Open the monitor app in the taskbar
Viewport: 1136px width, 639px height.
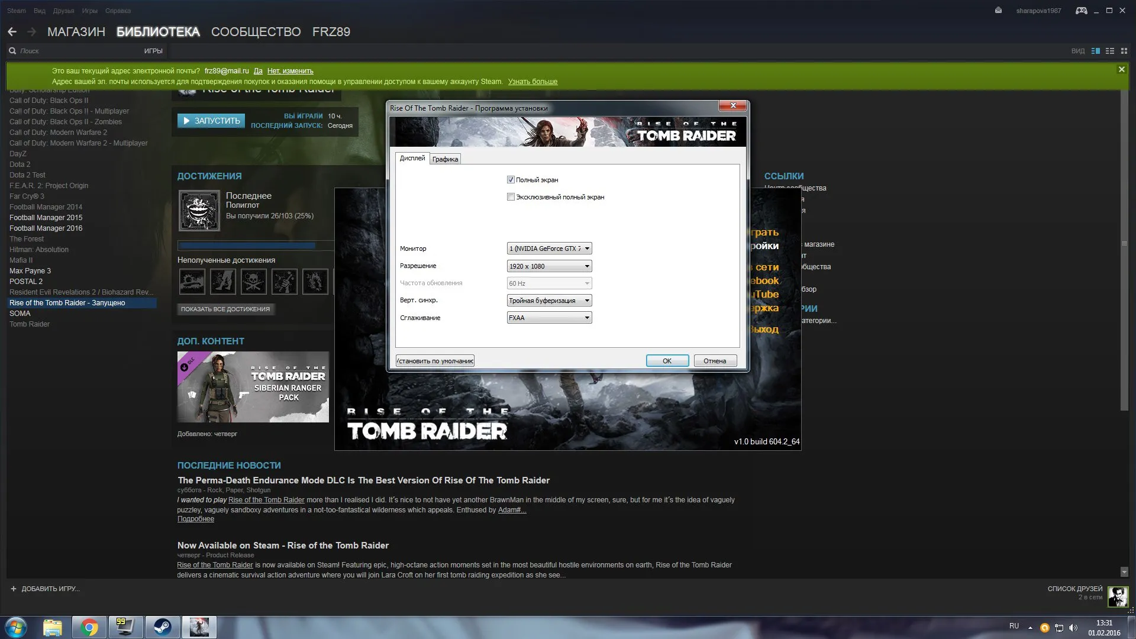click(125, 627)
